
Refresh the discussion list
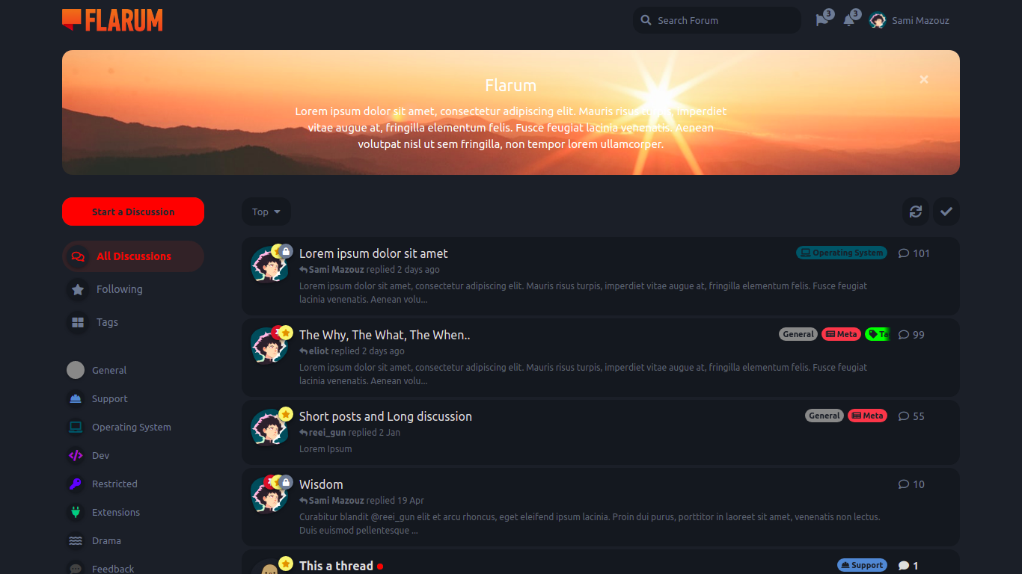pyautogui.click(x=916, y=212)
